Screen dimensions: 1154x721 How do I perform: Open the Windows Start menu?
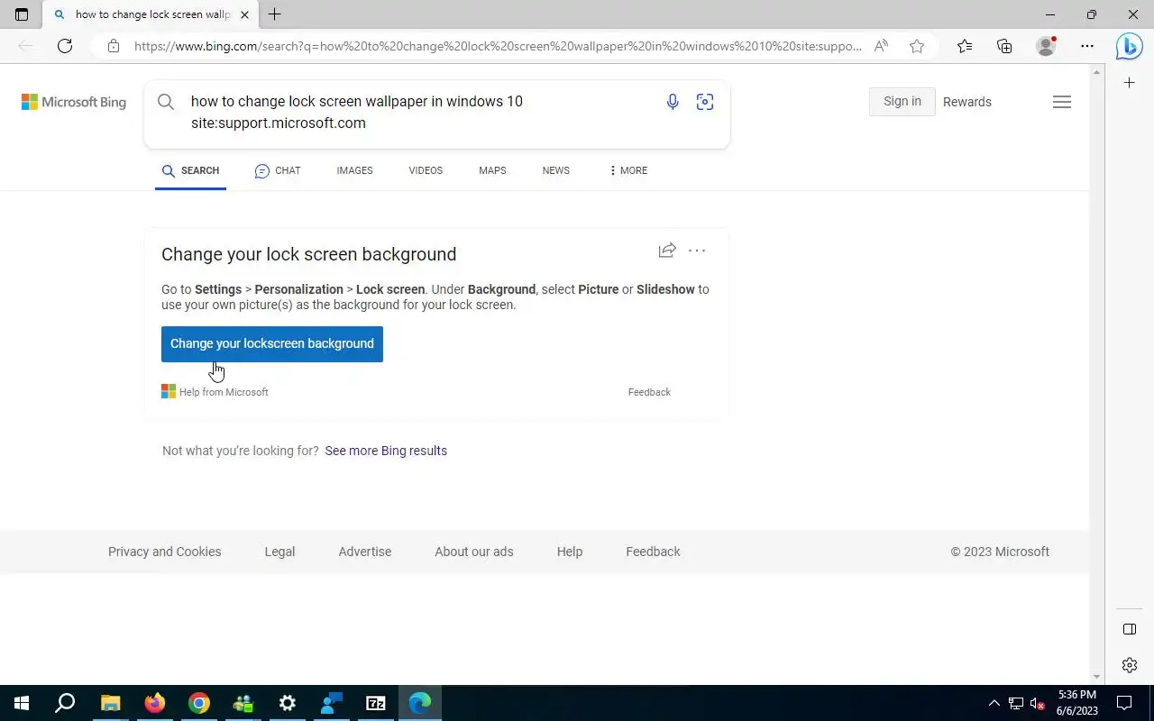22,703
